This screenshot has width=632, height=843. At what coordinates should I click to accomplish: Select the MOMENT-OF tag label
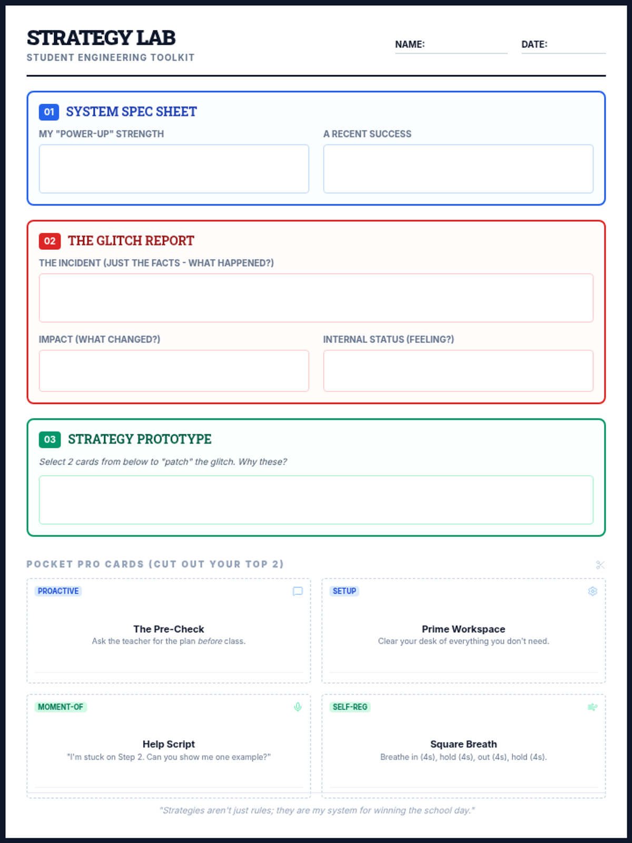61,707
